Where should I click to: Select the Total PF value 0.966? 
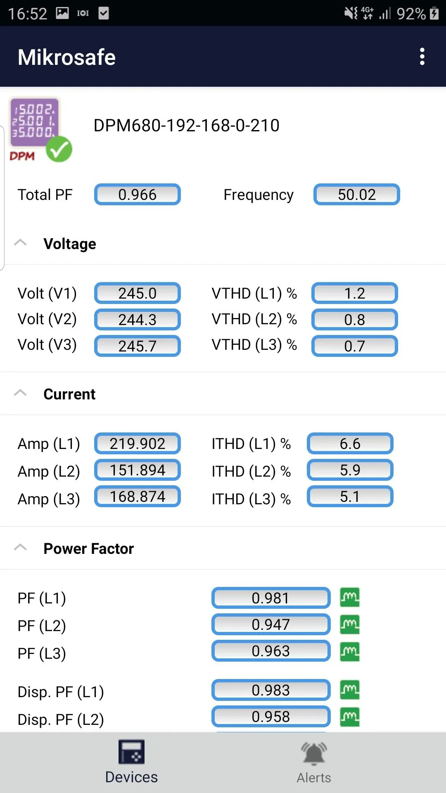[138, 195]
